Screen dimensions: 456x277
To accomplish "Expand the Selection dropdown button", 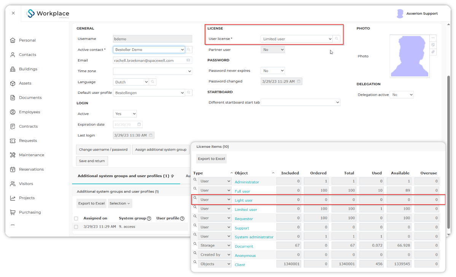I will pos(120,203).
